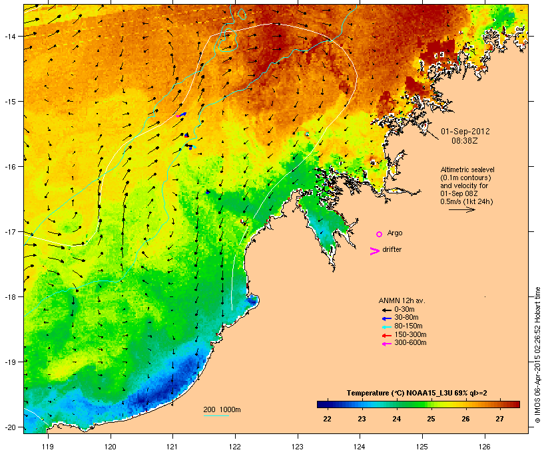Image resolution: width=546 pixels, height=452 pixels.
Task: Click the latitude axis label -20
Action: point(9,427)
